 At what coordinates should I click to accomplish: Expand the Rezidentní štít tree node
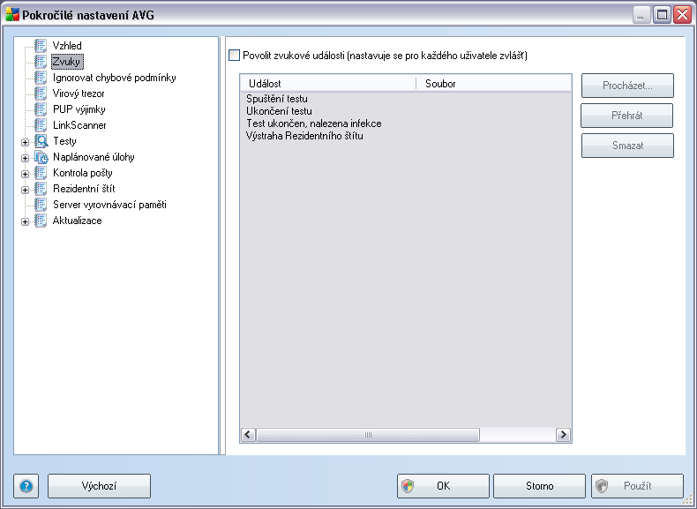[x=26, y=190]
